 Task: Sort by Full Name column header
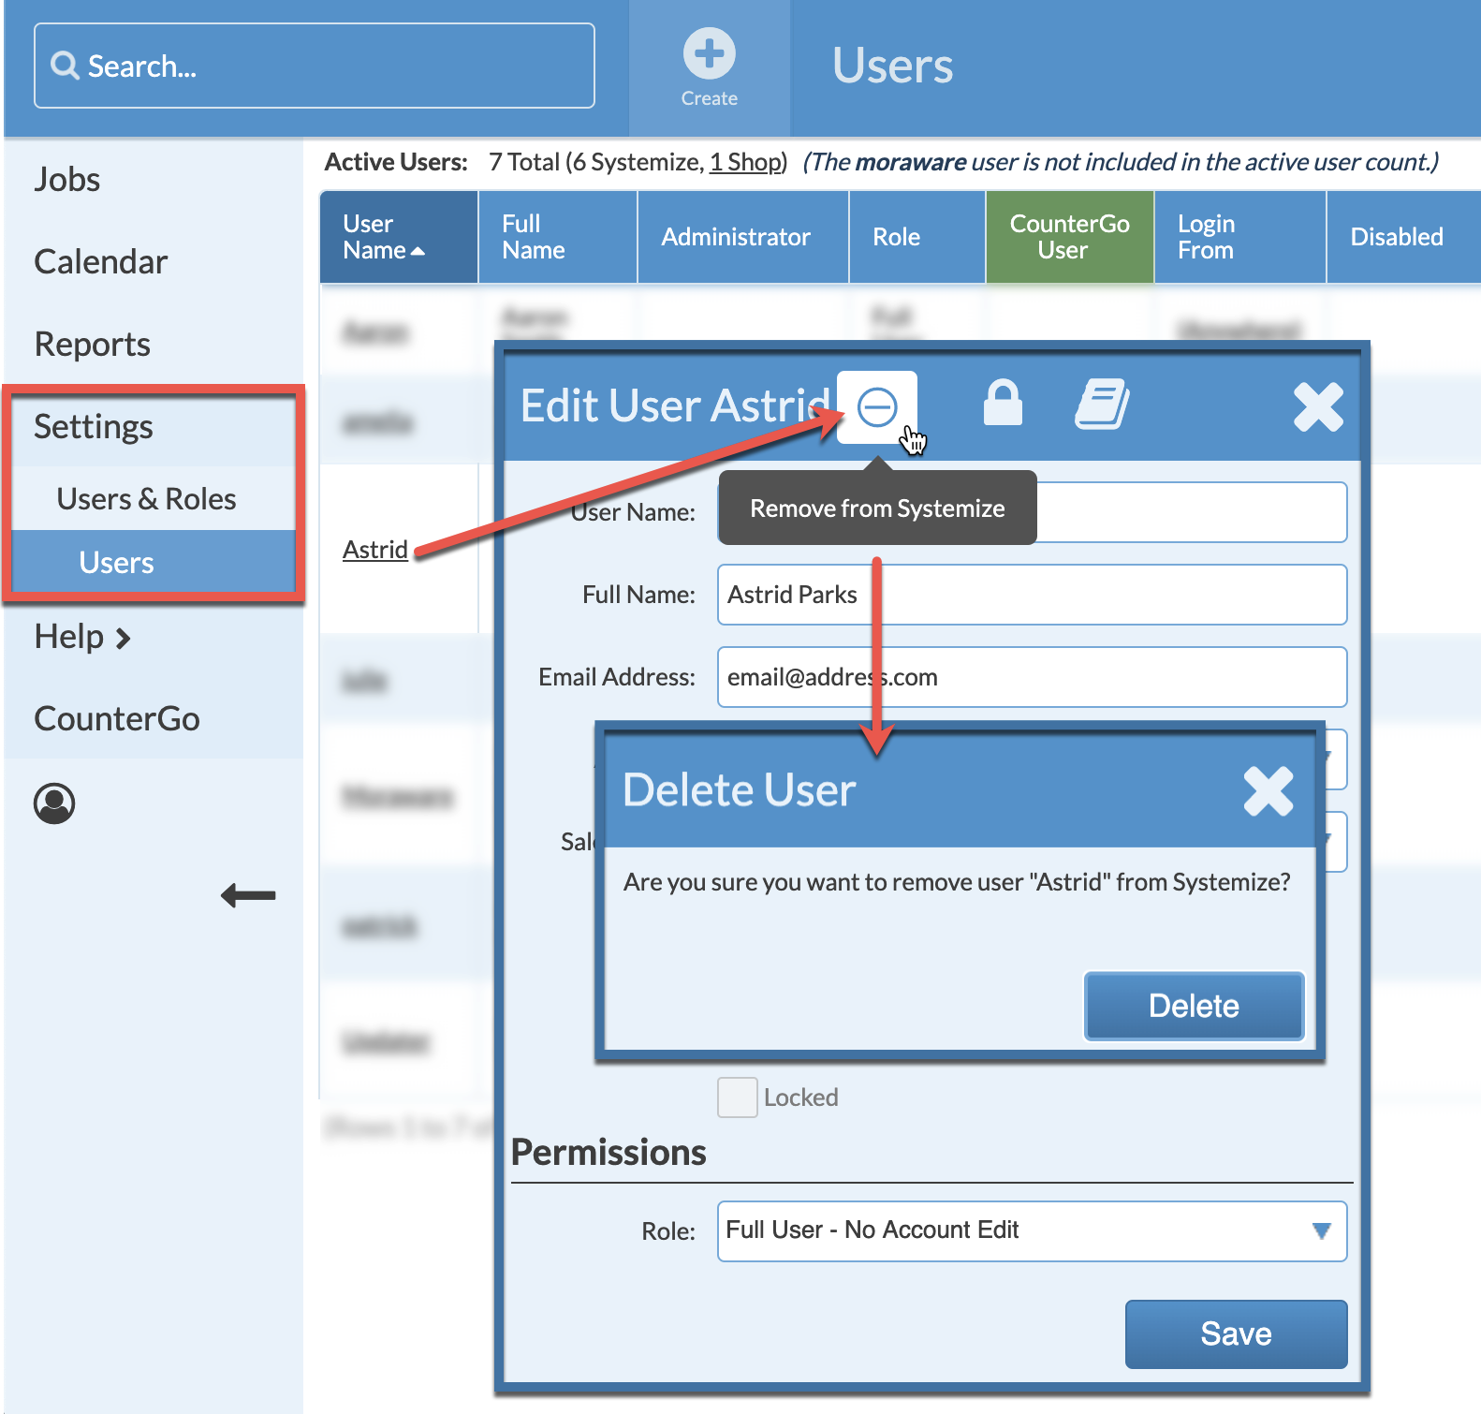(x=558, y=237)
